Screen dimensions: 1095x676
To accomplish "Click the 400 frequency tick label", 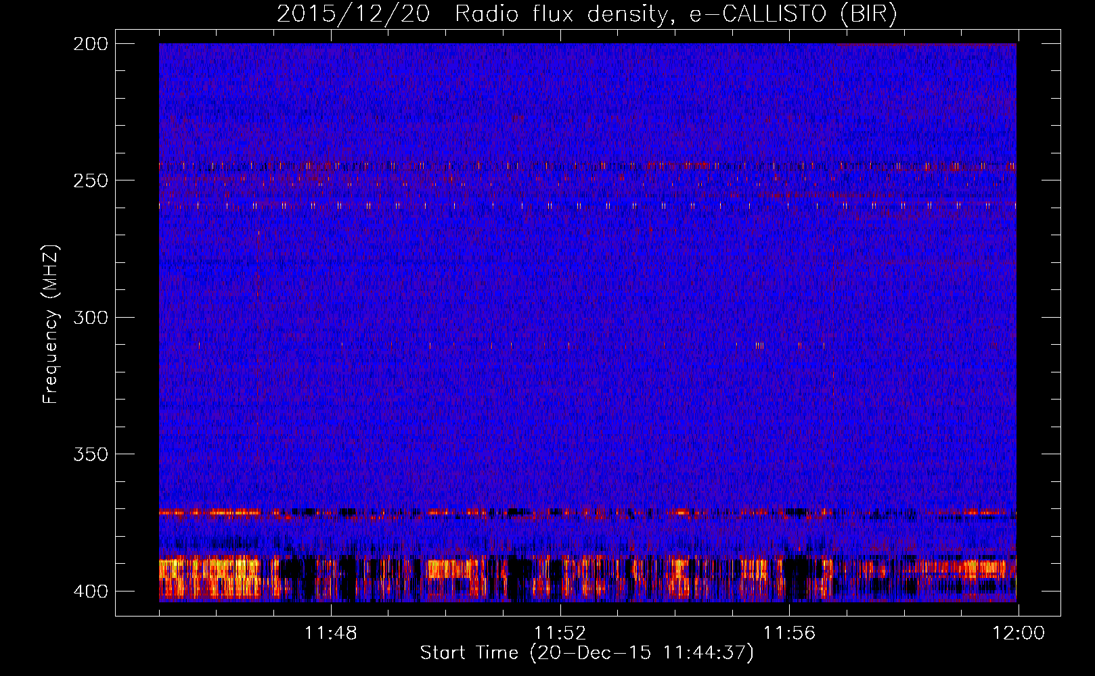I will click(91, 591).
